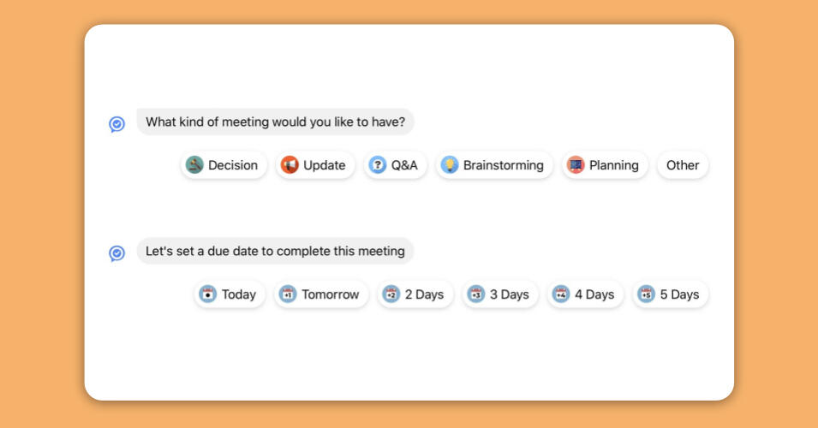Click the bot avatar beside meeting type question
Image resolution: width=818 pixels, height=428 pixels.
117,124
